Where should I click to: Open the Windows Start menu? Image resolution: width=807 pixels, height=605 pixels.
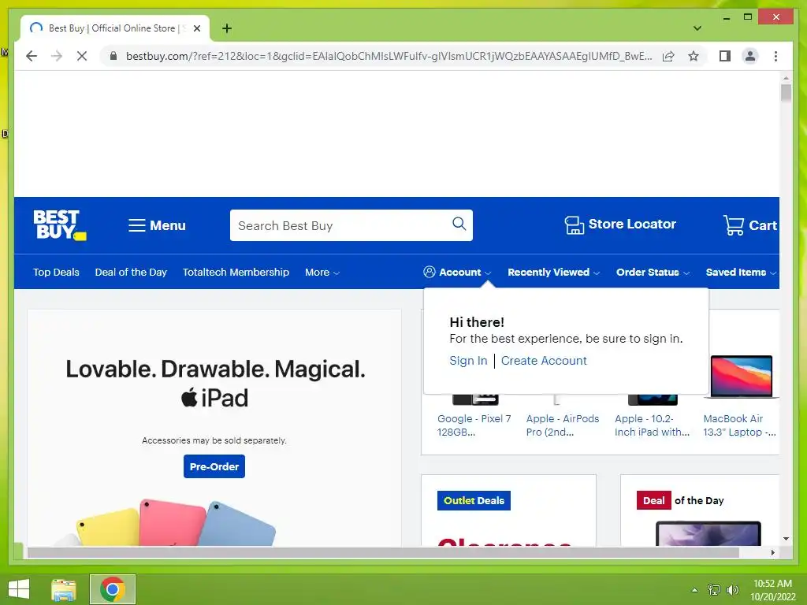19,589
